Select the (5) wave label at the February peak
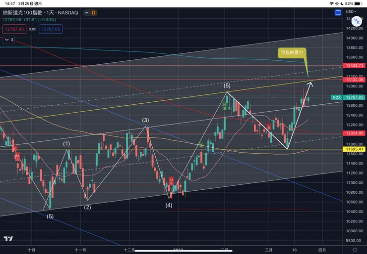Screen dimensions: 367x254 227,86
